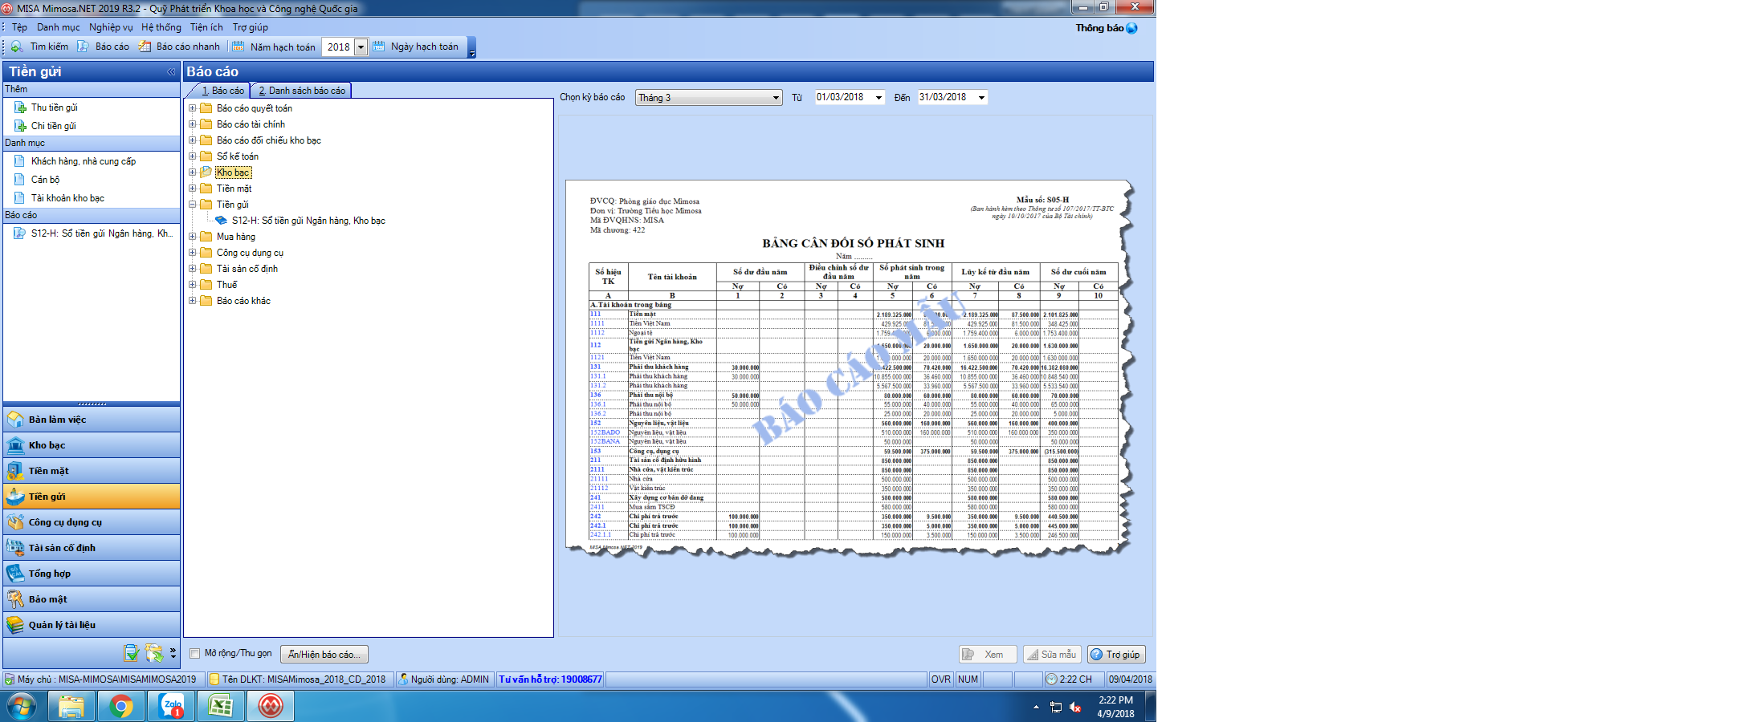Switch to 2. Danh sách báo cáo tab
This screenshot has height=722, width=1757.
(x=302, y=91)
